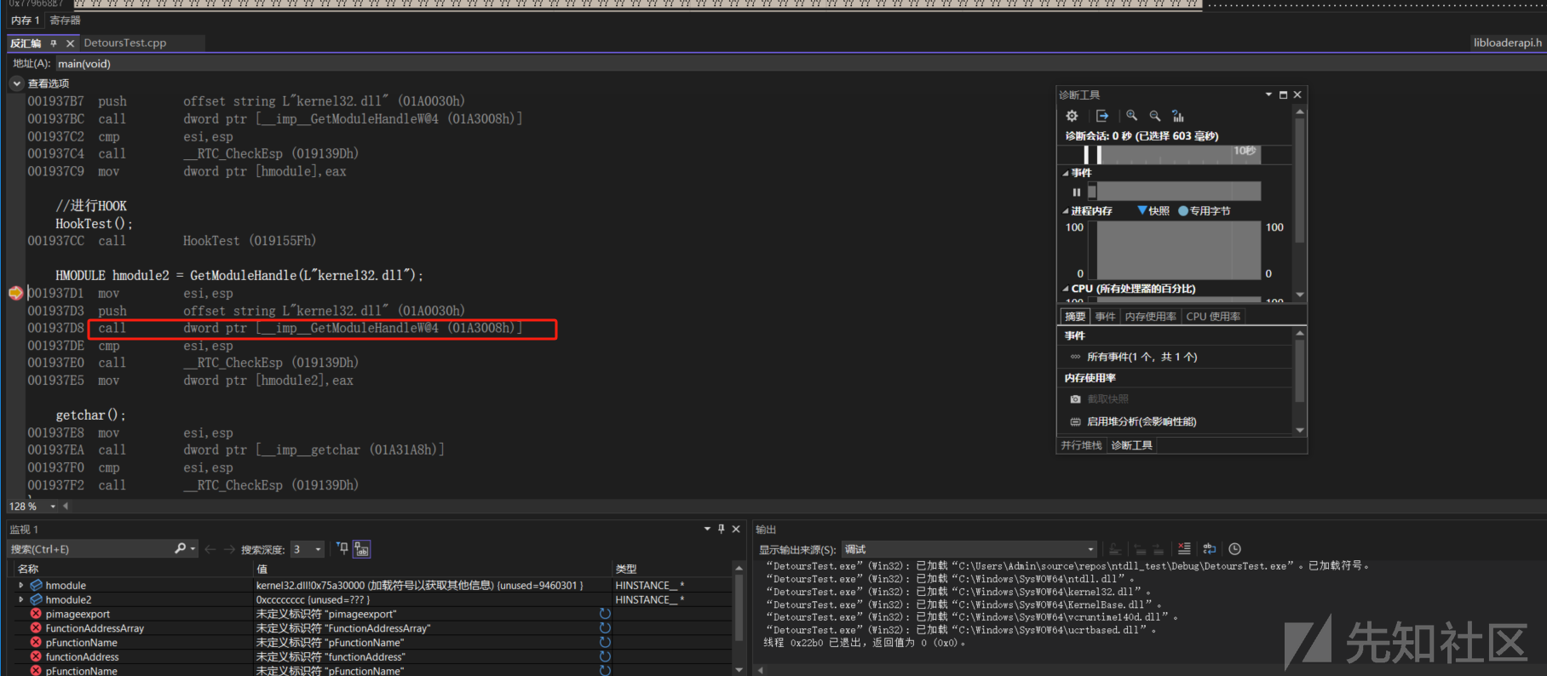Screen dimensions: 1547x676
Task: Open diagnostic tools window options dropdown
Action: [1268, 95]
